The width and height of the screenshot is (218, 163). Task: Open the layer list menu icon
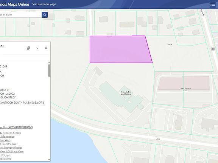(x=213, y=4)
